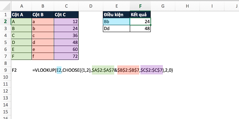This screenshot has height=119, width=239.
Task: Click the 'Cột B' header cell
Action: [x=43, y=15]
